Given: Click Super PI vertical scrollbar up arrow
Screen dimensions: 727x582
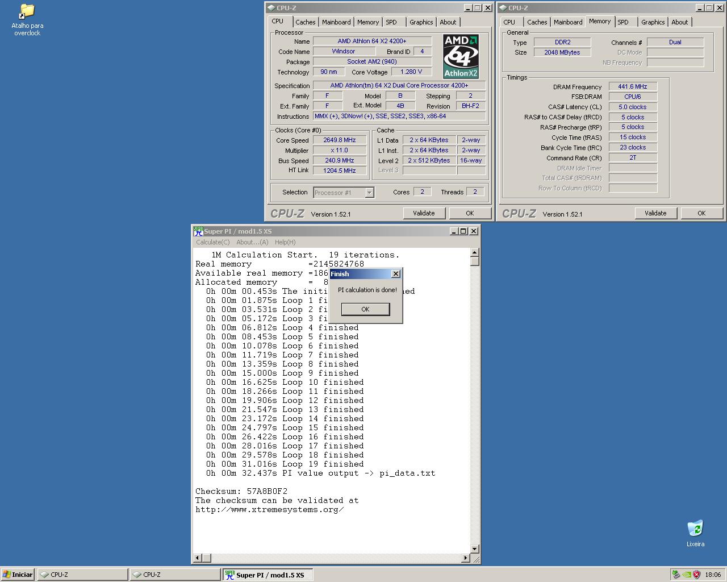Looking at the screenshot, I should point(475,252).
